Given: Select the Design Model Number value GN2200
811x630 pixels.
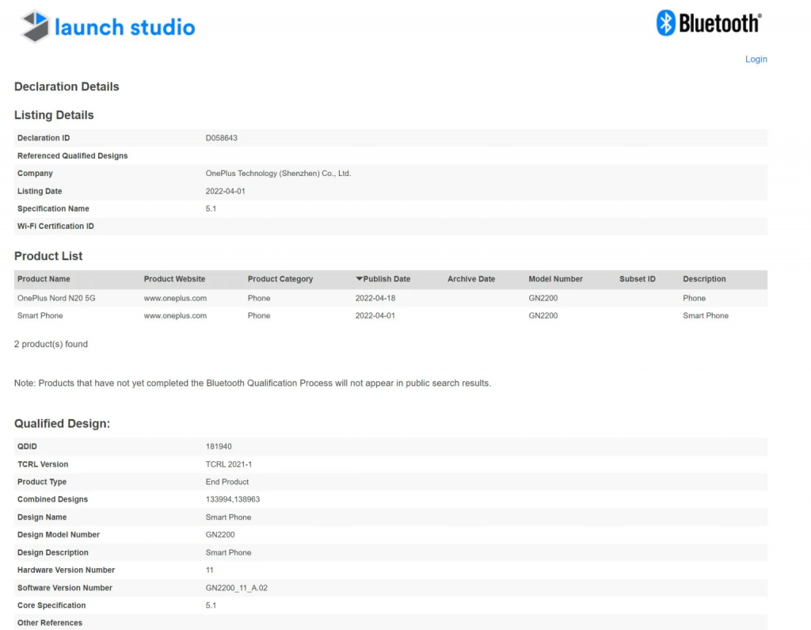Looking at the screenshot, I should click(220, 535).
